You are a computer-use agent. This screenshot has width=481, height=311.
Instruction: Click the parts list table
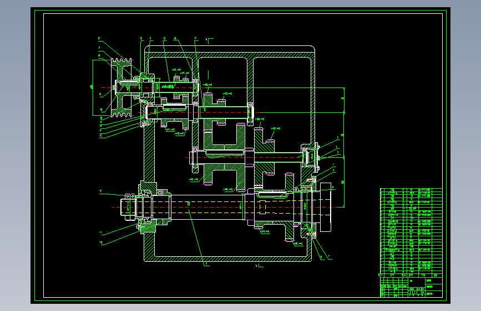click(x=411, y=233)
